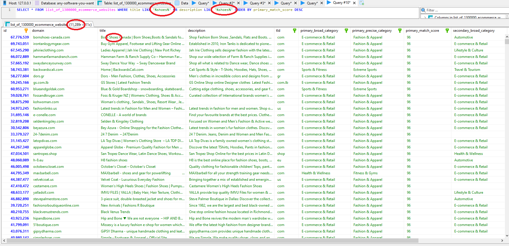
Task: Select the 24-7denim.com domain cell
Action: point(64,134)
